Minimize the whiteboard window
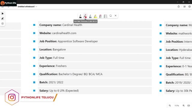Screen dimensions: 192x108 coord(178,2)
